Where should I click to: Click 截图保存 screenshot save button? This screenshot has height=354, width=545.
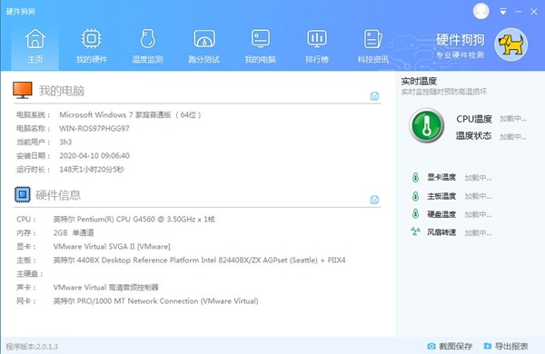[450, 346]
